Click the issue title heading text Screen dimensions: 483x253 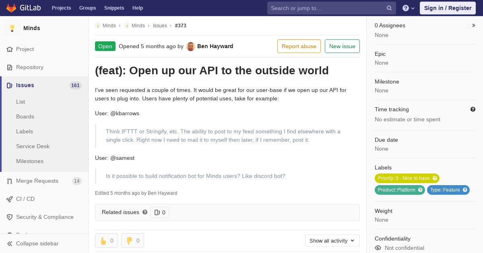click(212, 71)
